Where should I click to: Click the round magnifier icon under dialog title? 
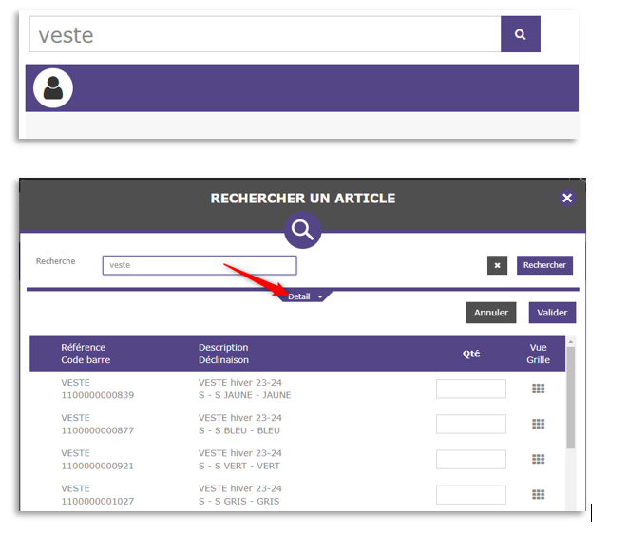(303, 230)
